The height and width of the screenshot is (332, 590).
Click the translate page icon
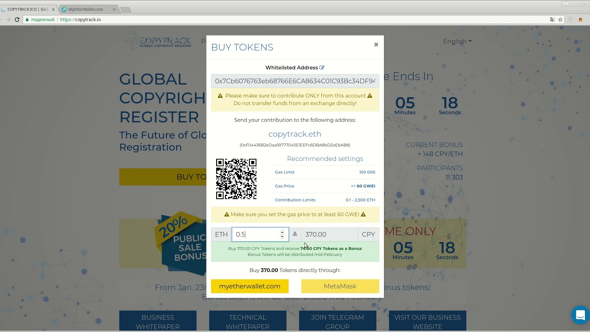[x=552, y=20]
